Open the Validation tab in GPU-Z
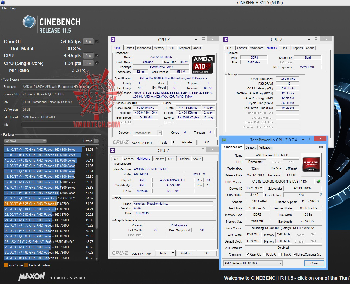The width and height of the screenshot is (350, 284). [265, 147]
